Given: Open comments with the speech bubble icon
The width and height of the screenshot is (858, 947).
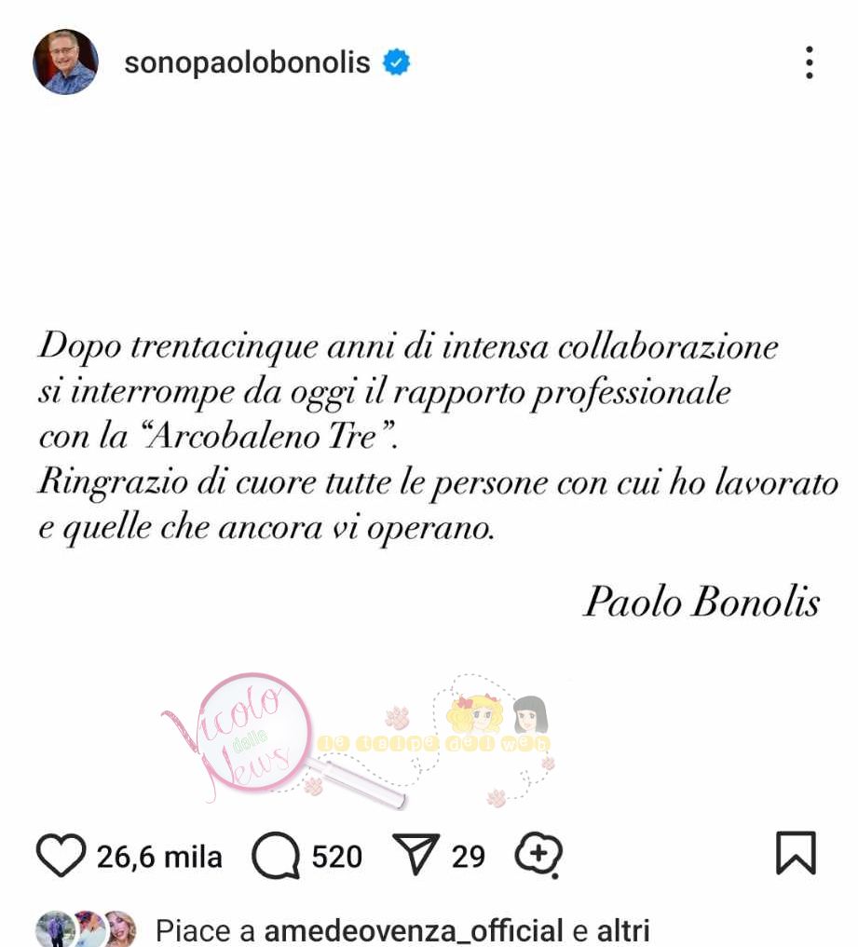Looking at the screenshot, I should [x=276, y=855].
